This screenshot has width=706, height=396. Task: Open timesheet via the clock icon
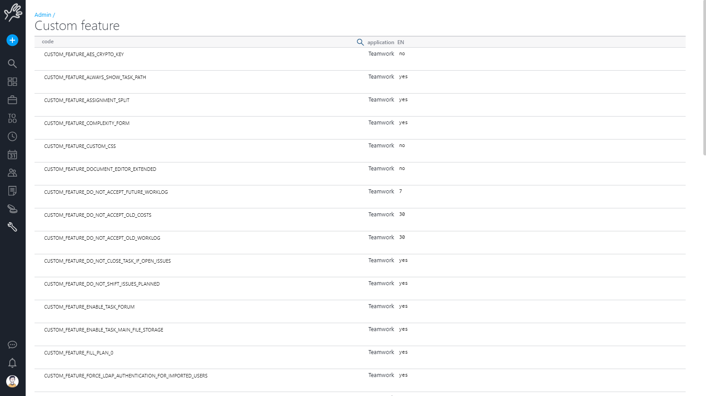pyautogui.click(x=12, y=136)
